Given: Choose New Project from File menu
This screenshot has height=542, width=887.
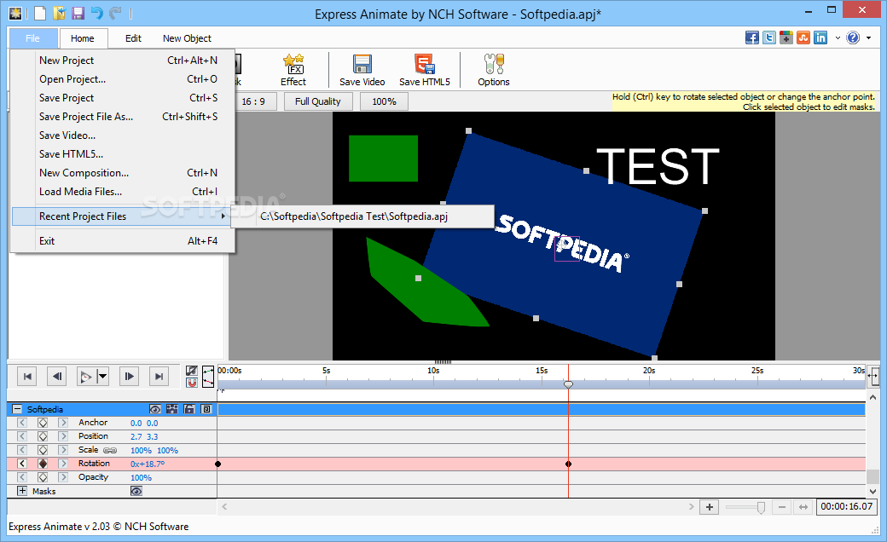Looking at the screenshot, I should point(124,61).
